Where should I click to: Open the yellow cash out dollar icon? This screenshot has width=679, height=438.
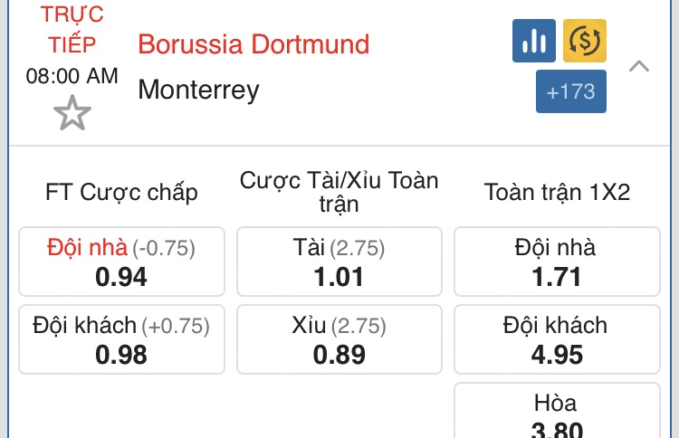coord(585,41)
